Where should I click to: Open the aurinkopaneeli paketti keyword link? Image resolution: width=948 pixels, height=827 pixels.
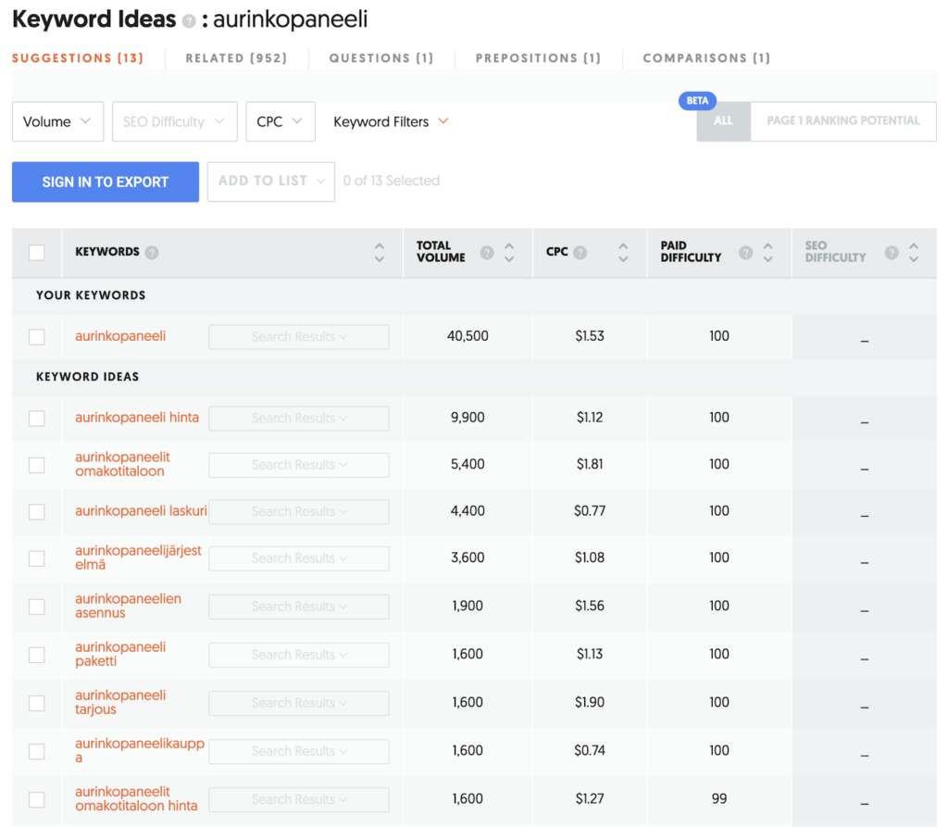click(x=120, y=654)
